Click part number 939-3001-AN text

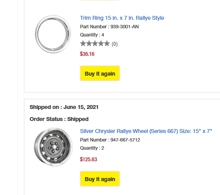109,27
